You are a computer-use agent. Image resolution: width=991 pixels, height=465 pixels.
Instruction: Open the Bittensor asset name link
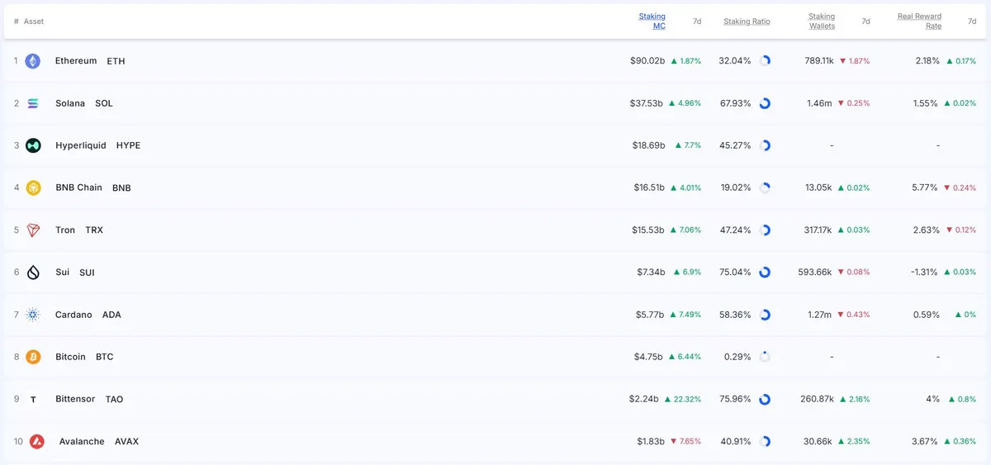click(75, 400)
